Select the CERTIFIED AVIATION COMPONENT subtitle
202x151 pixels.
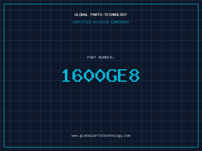pos(101,22)
